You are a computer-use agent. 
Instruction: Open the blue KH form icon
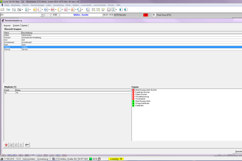46,10
